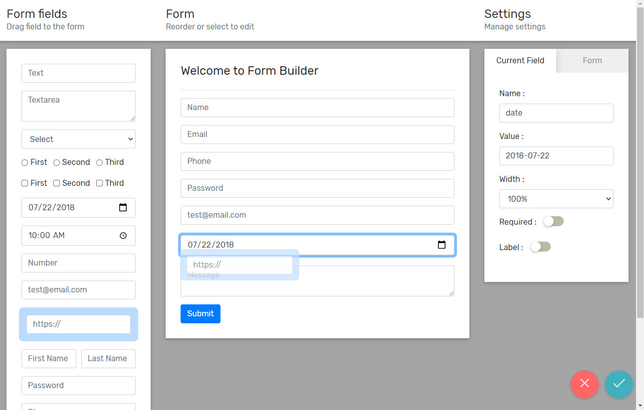Select the 'First' radio button
Screen dimensions: 644x410
[25, 162]
